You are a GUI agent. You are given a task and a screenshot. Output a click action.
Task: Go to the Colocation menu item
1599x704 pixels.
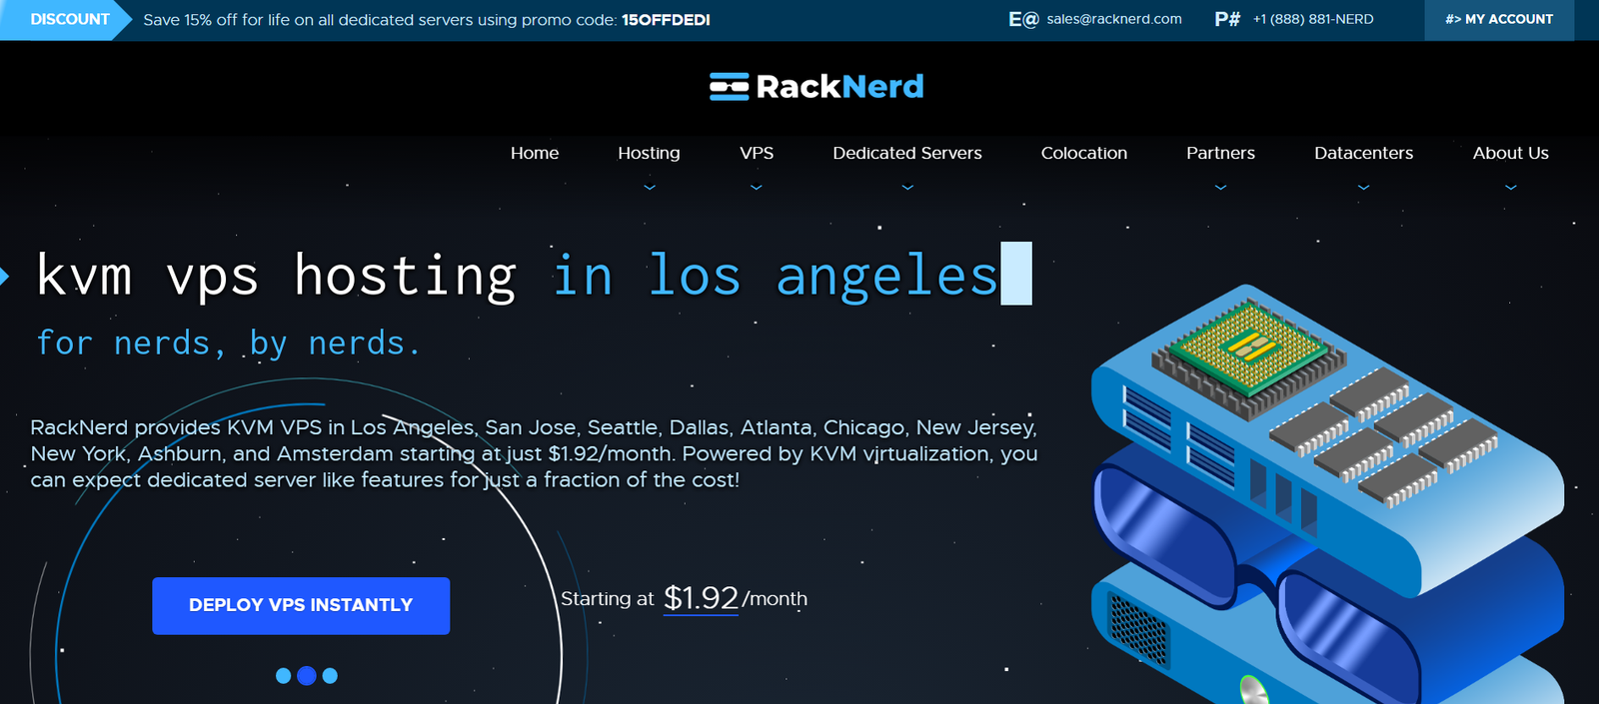[x=1084, y=153]
